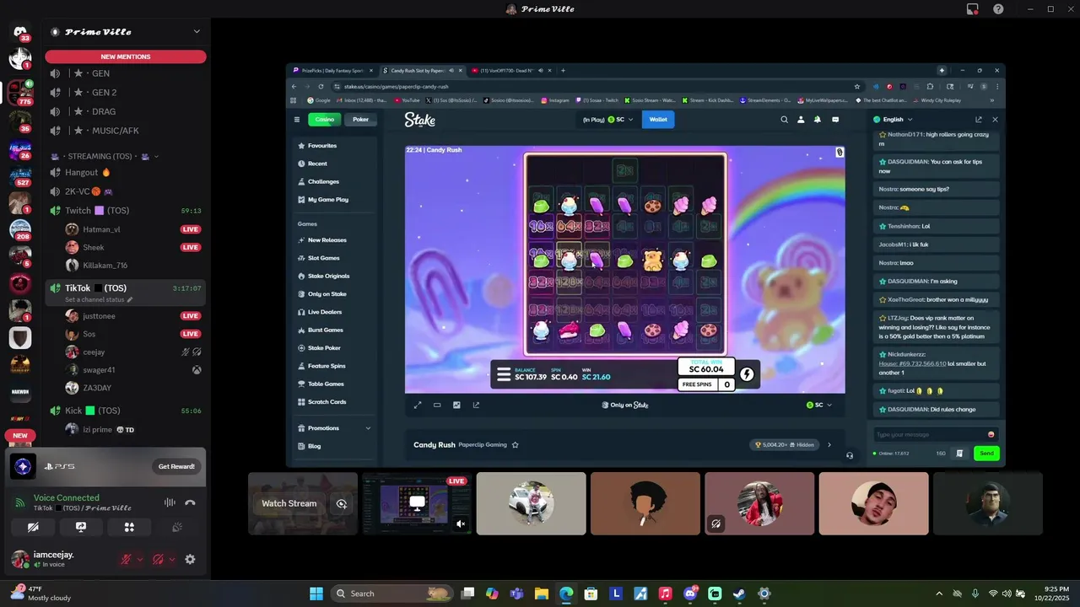
Task: Select swager41 in the voice list
Action: [x=132, y=370]
